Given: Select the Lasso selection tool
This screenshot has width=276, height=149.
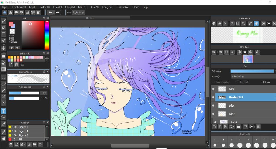Looking at the screenshot, I should point(4,84).
